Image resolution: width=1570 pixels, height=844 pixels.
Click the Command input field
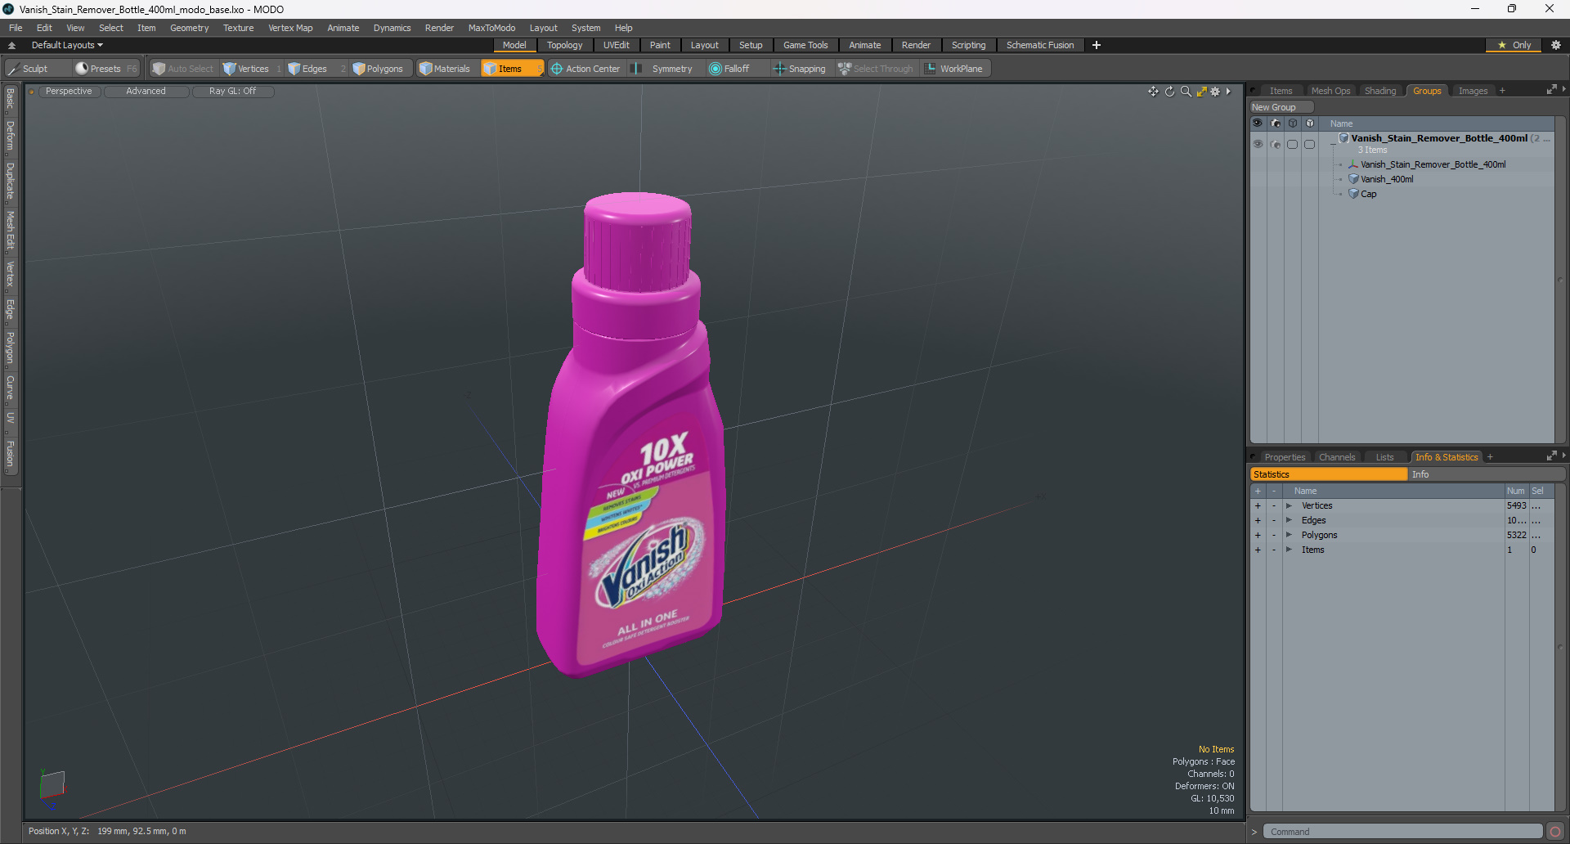point(1402,832)
